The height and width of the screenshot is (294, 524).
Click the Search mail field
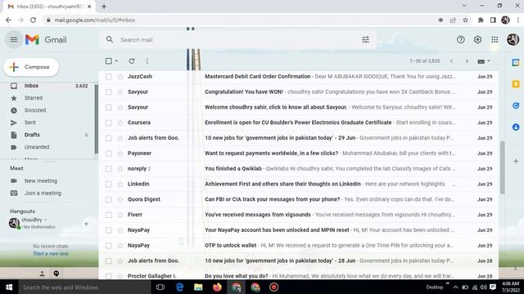237,40
